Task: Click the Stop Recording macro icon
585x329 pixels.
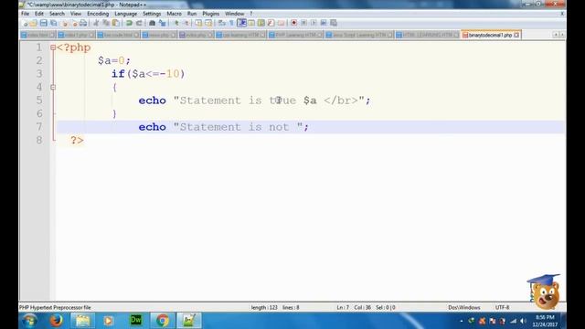Action: (303, 23)
